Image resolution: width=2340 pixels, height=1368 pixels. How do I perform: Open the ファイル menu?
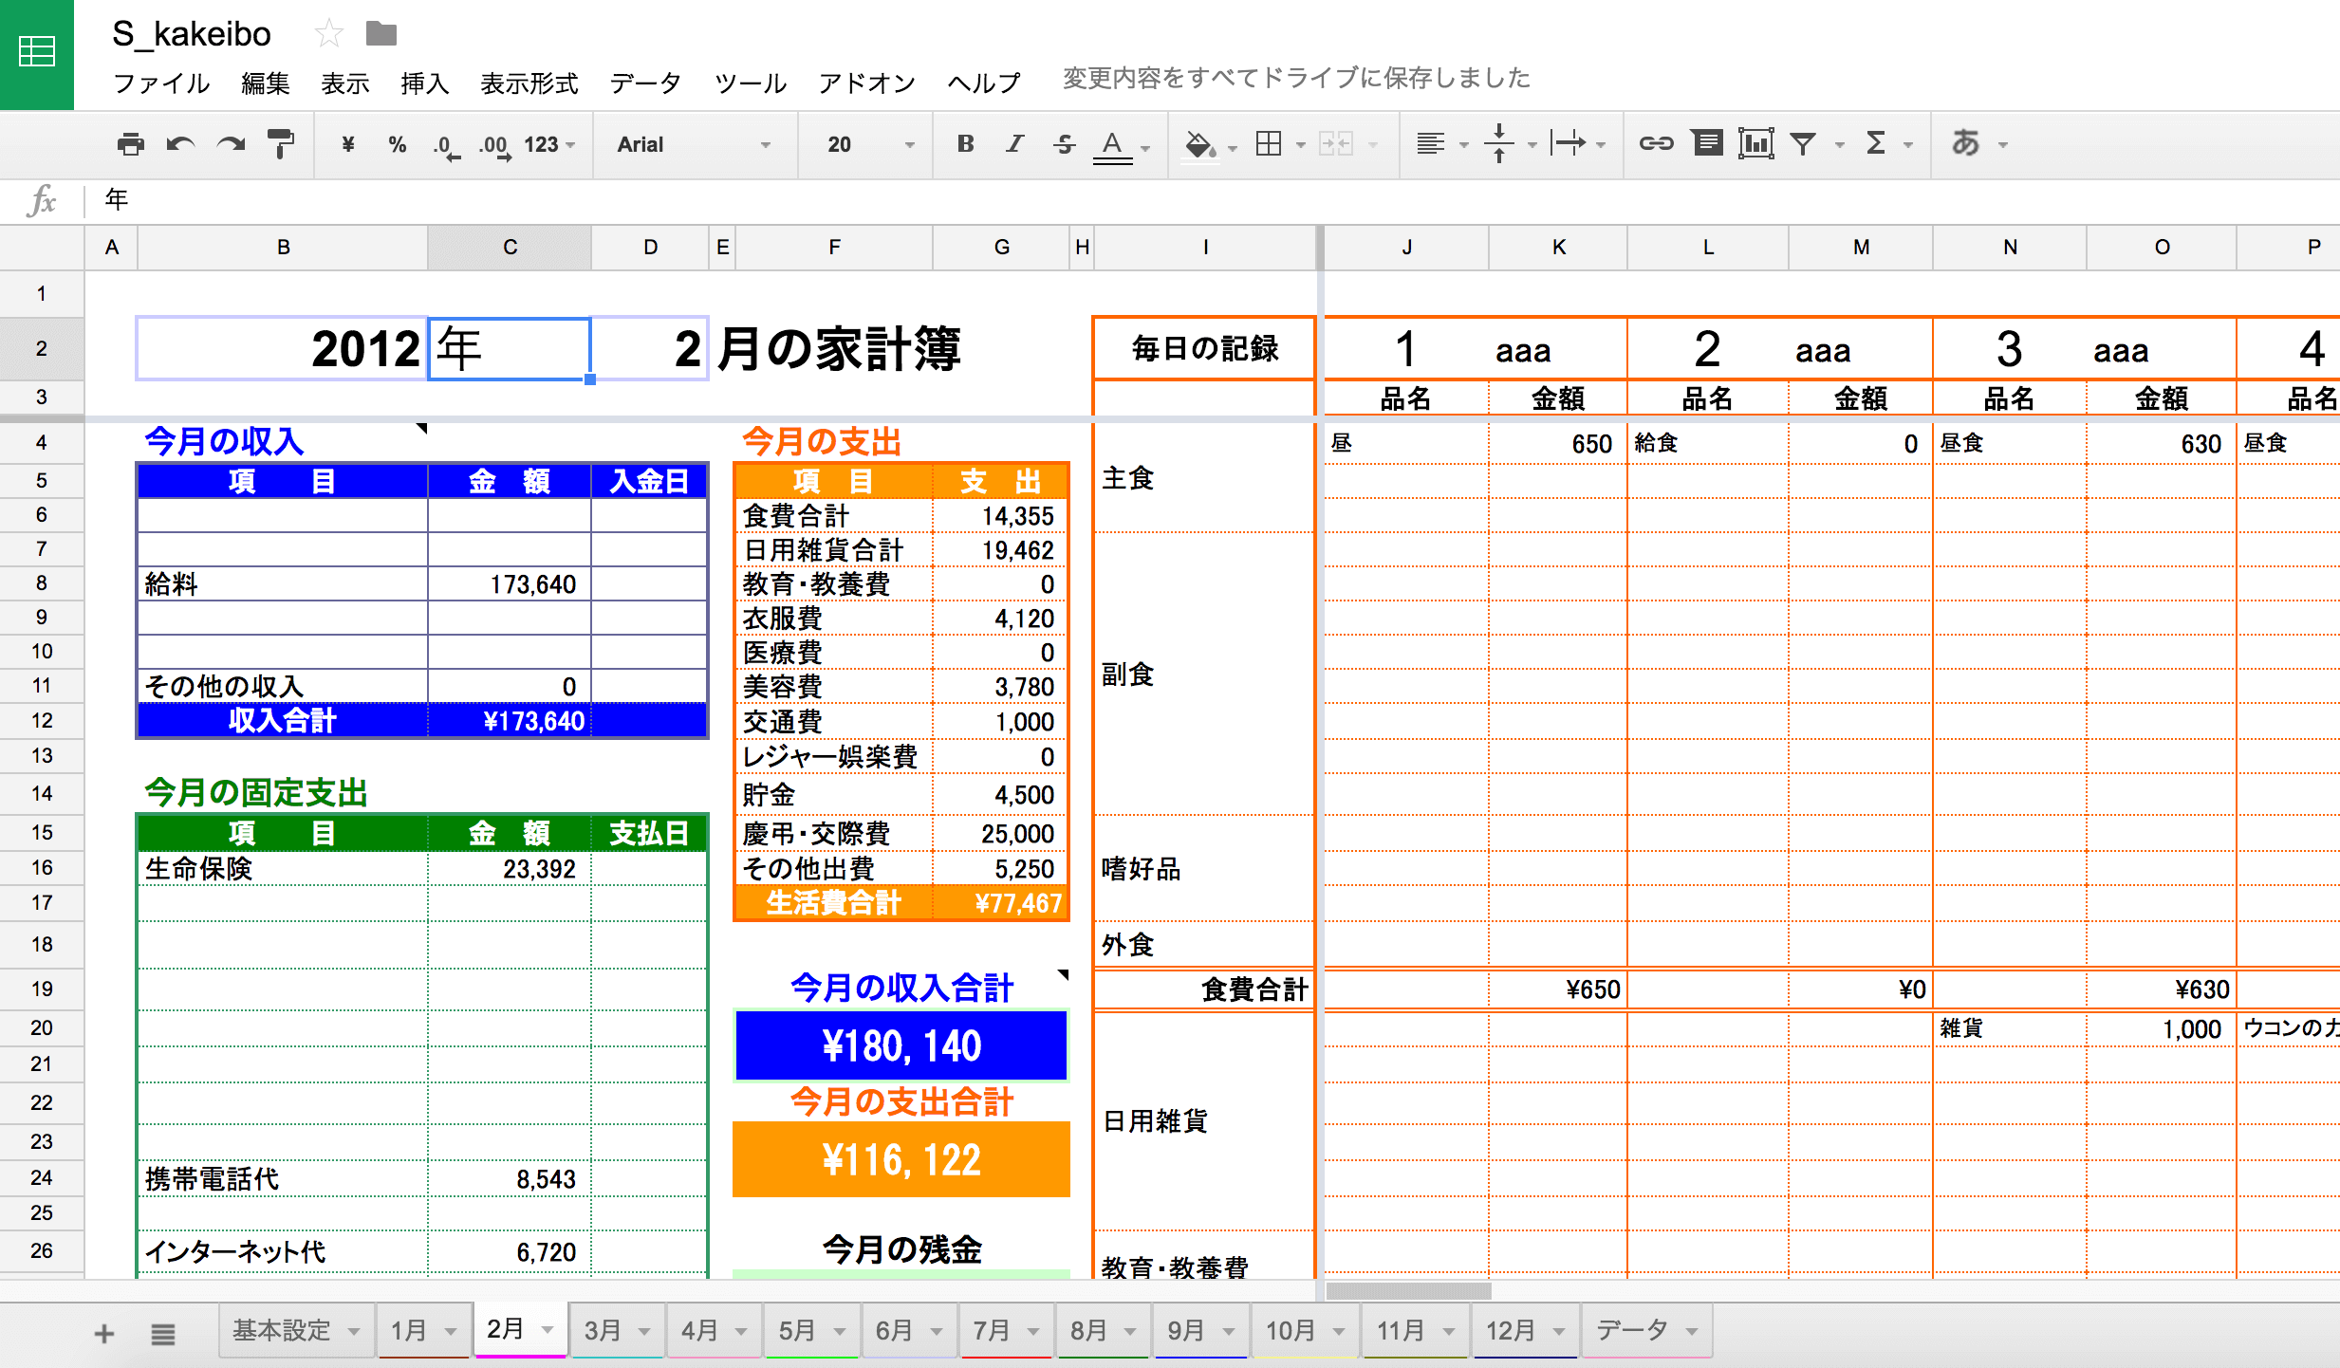[x=161, y=83]
